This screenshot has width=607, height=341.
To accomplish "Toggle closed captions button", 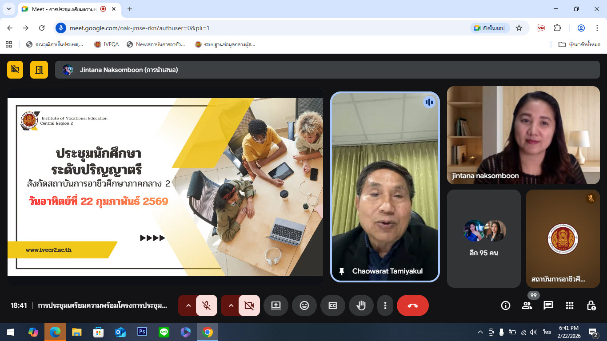I will 332,305.
